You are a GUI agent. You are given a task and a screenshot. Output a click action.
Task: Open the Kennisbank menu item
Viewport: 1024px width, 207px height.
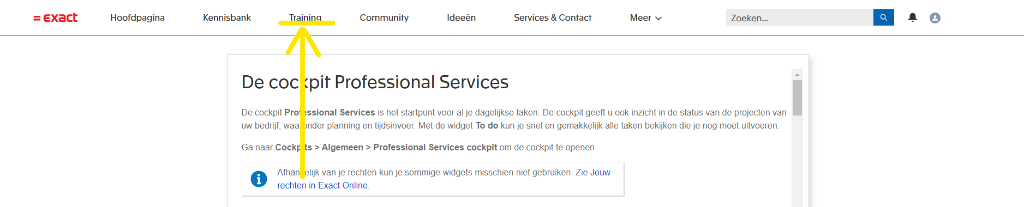click(x=227, y=18)
